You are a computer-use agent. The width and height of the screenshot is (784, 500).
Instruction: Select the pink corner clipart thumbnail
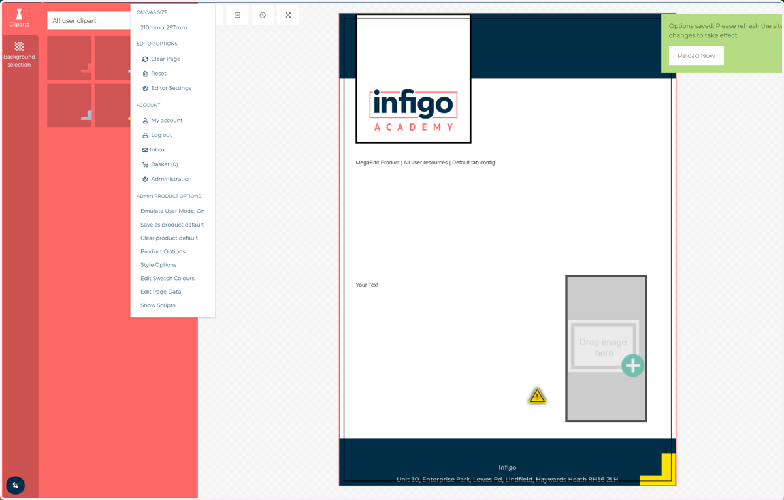[x=69, y=58]
